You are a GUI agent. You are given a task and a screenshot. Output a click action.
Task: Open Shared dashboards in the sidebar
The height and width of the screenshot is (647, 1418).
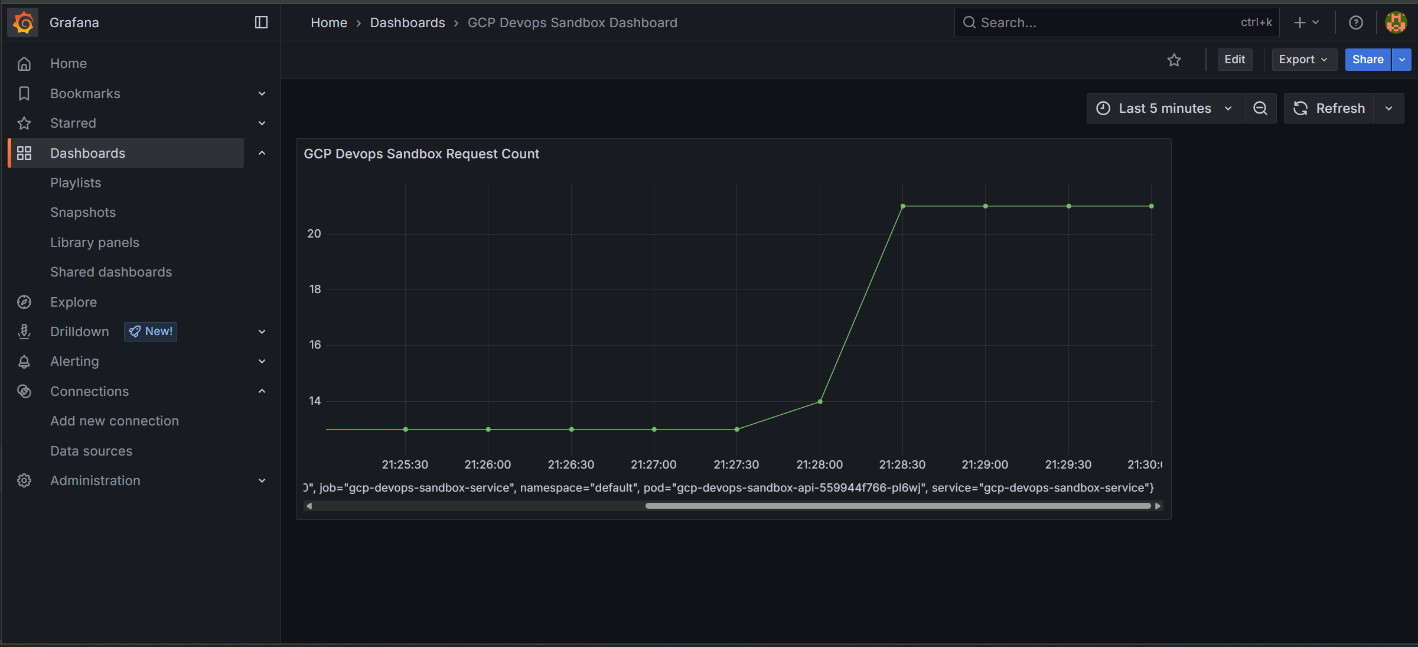click(x=111, y=272)
